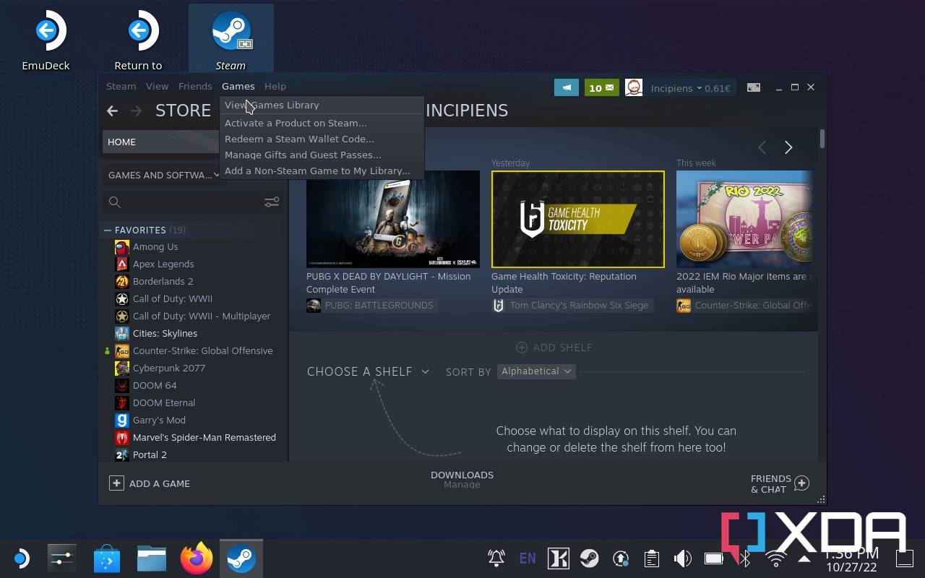Viewport: 925px width, 578px height.
Task: Go to INCIPIENS profile tab
Action: click(x=467, y=111)
